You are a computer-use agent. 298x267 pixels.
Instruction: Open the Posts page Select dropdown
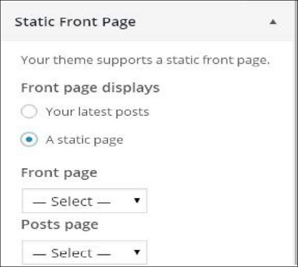coord(84,253)
